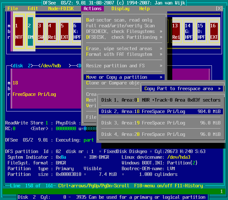Image resolution: width=228 pixels, height=200 pixels.
Task: Expand DFSCHECK check Filesystems submenu
Action: [124, 31]
